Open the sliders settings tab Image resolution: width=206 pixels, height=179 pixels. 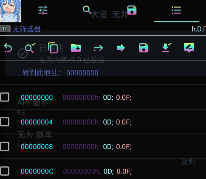point(43,10)
